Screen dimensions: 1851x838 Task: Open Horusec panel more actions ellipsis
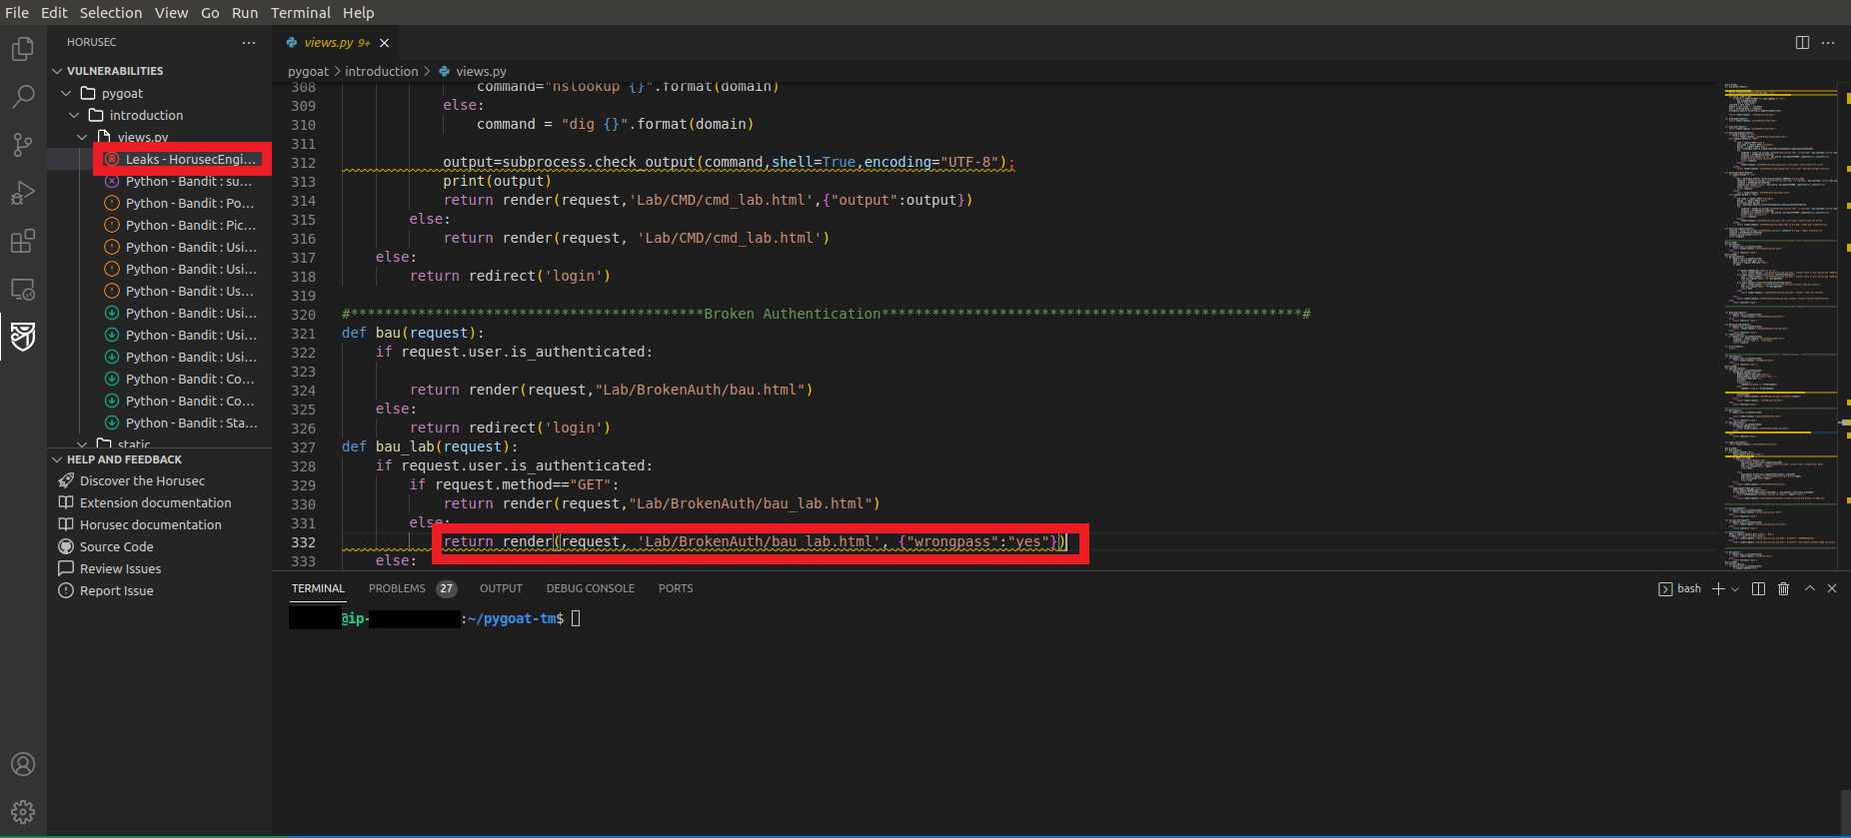(249, 42)
